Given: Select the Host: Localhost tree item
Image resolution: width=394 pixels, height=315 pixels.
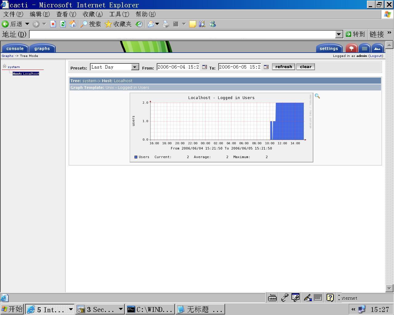Looking at the screenshot, I should coord(26,74).
